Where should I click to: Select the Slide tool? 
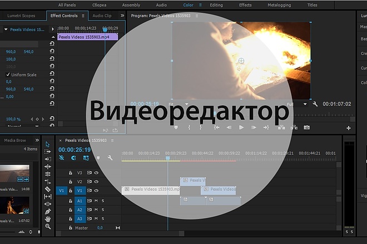(x=47, y=204)
